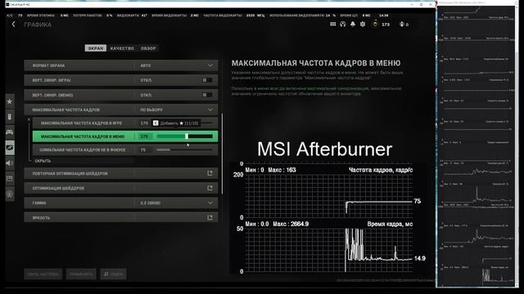The width and height of the screenshot is (524, 294).
Task: Adjust the out-of-focus frame rate slider
Action: coord(184,150)
